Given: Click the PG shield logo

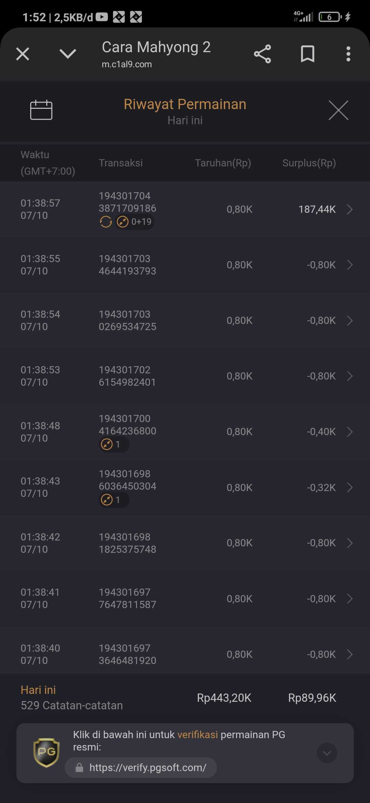Looking at the screenshot, I should pos(46,753).
